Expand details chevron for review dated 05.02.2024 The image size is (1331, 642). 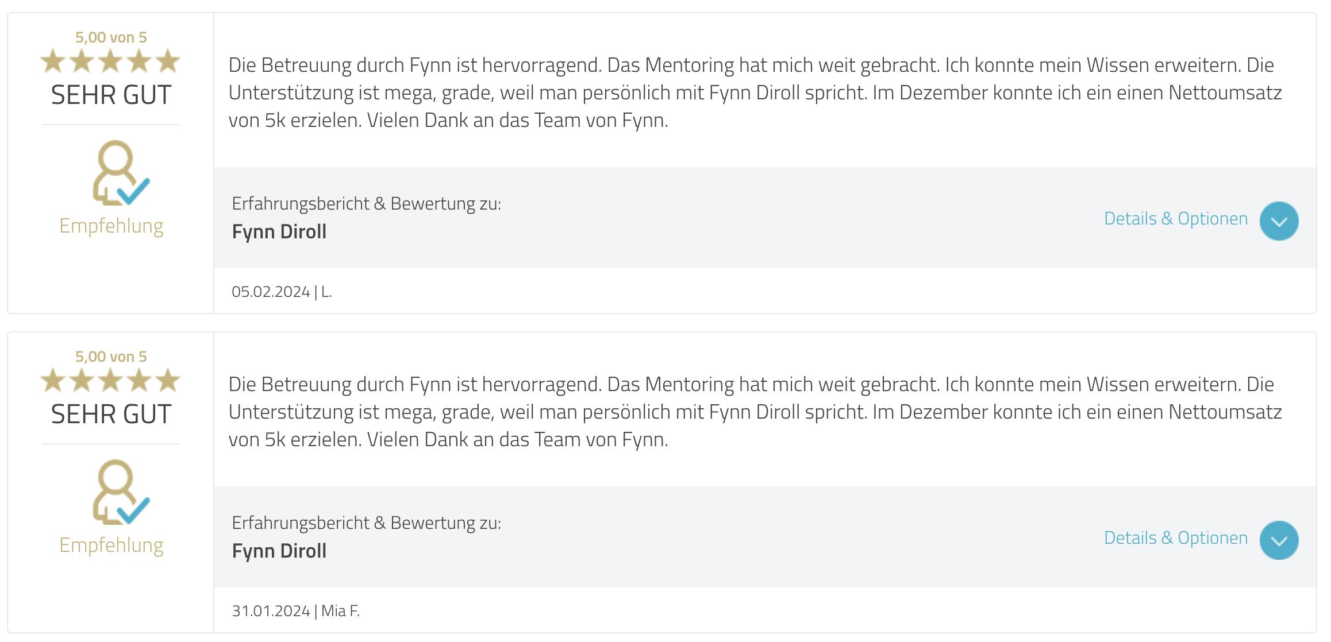(x=1279, y=221)
